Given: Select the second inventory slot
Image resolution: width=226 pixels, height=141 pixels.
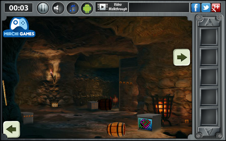Looking at the screenshot, I should [x=208, y=57].
